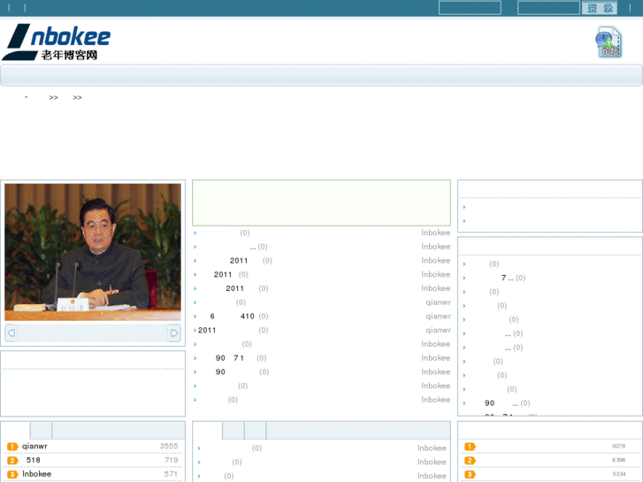
Task: Click the login button in top bar
Action: click(600, 8)
